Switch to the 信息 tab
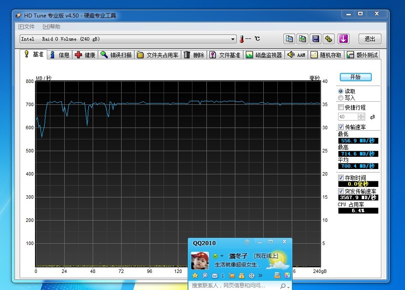405x290 pixels. click(60, 55)
